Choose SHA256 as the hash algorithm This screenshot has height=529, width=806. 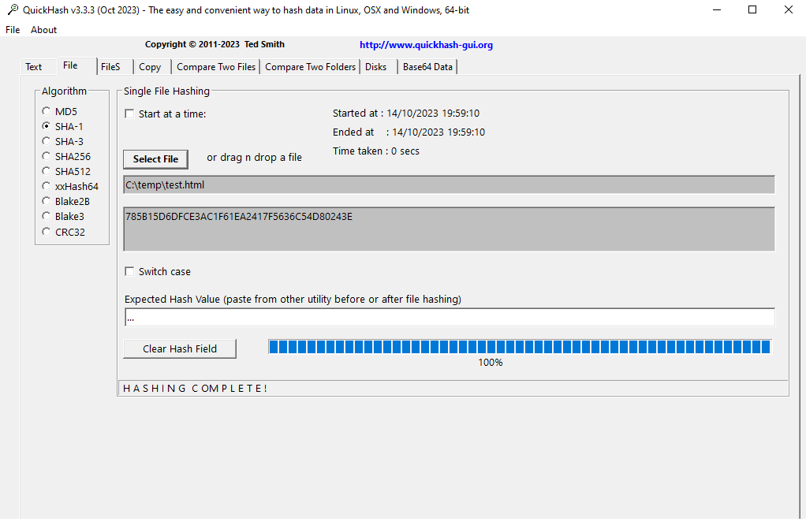pyautogui.click(x=47, y=156)
